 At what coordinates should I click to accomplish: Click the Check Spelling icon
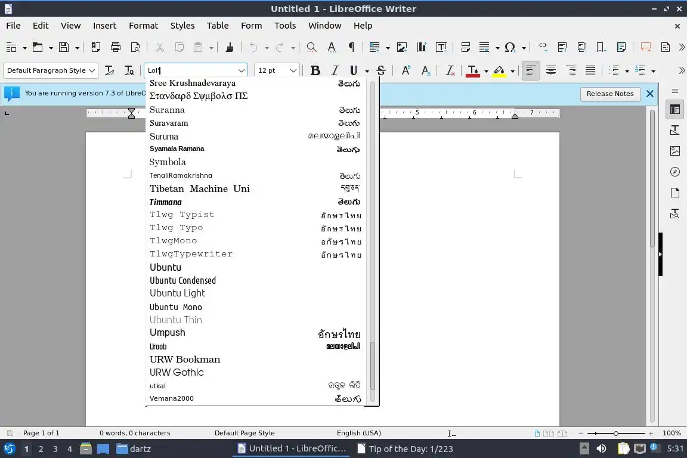(332, 47)
